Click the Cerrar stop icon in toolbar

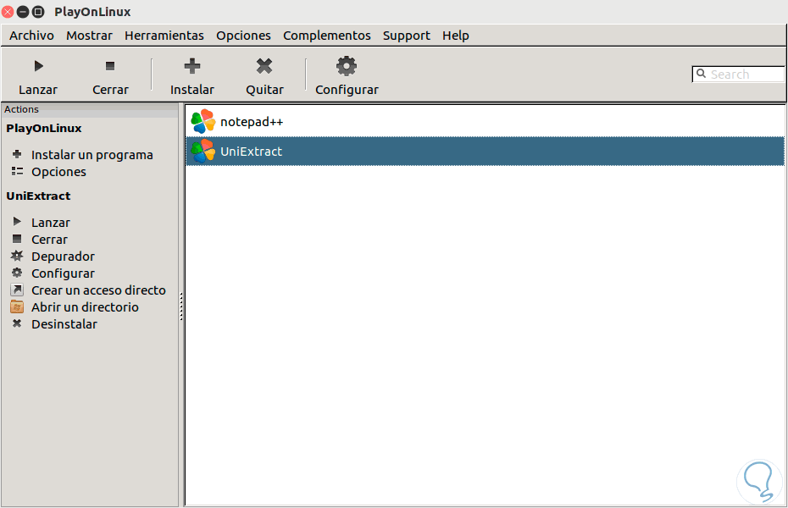coord(110,66)
